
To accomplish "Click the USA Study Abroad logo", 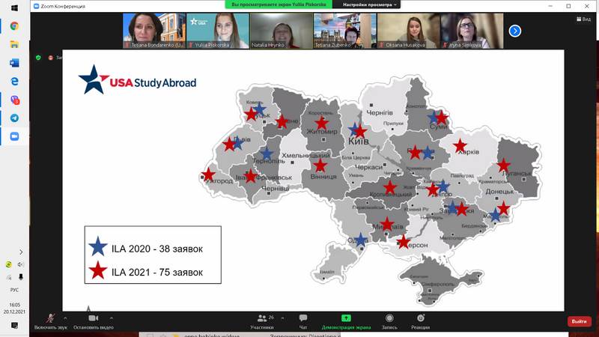I will click(x=138, y=79).
